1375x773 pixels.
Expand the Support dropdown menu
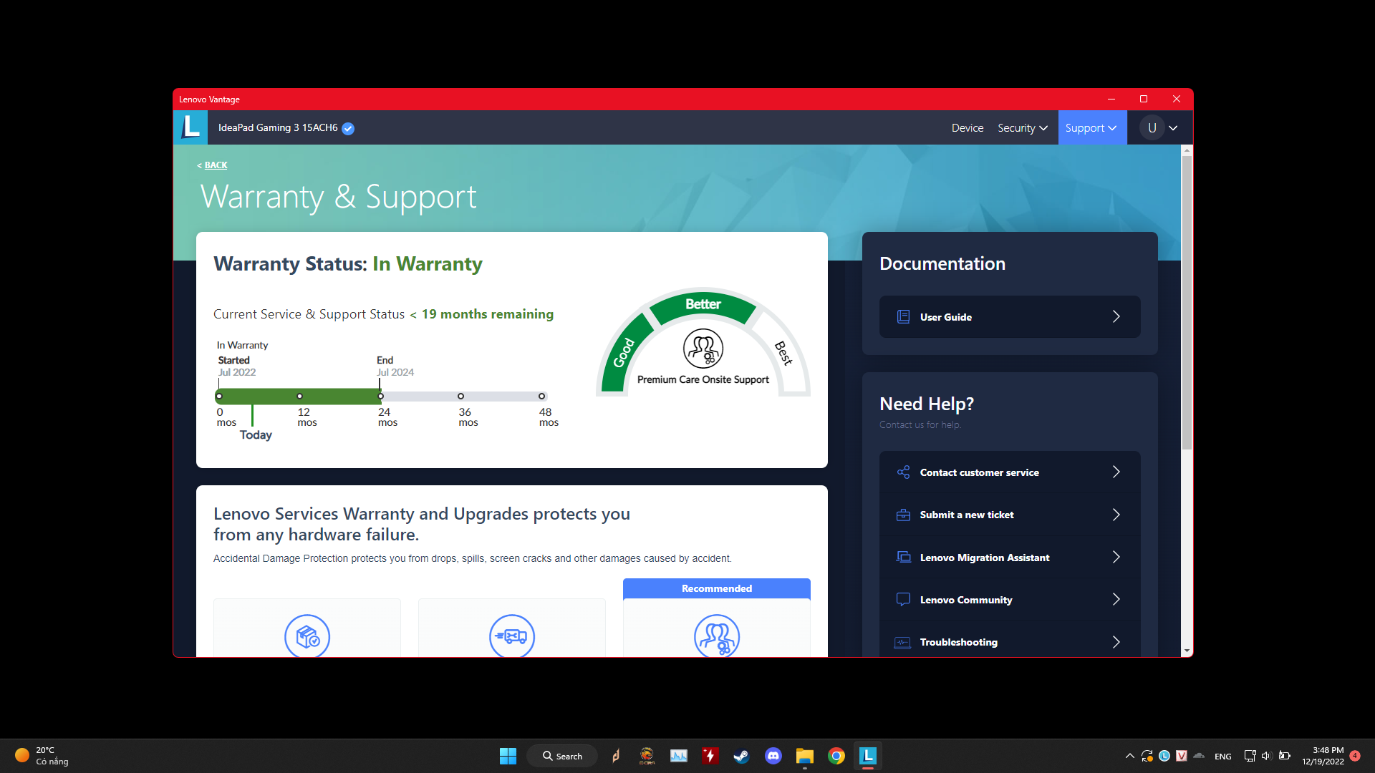coord(1091,128)
